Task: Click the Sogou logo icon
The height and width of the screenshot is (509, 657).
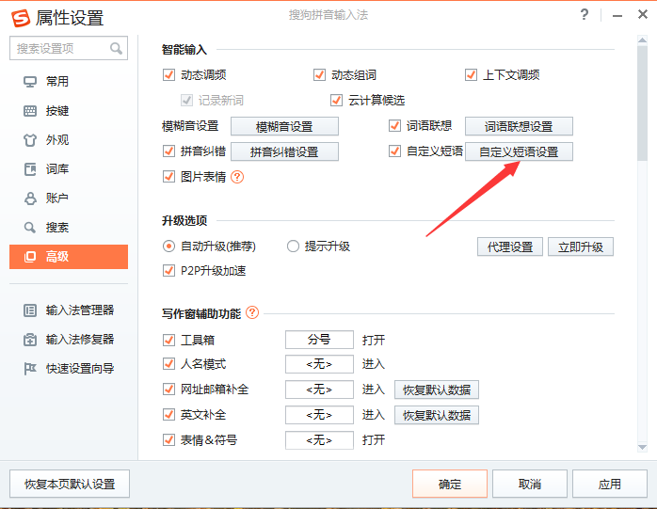Action: (x=21, y=18)
